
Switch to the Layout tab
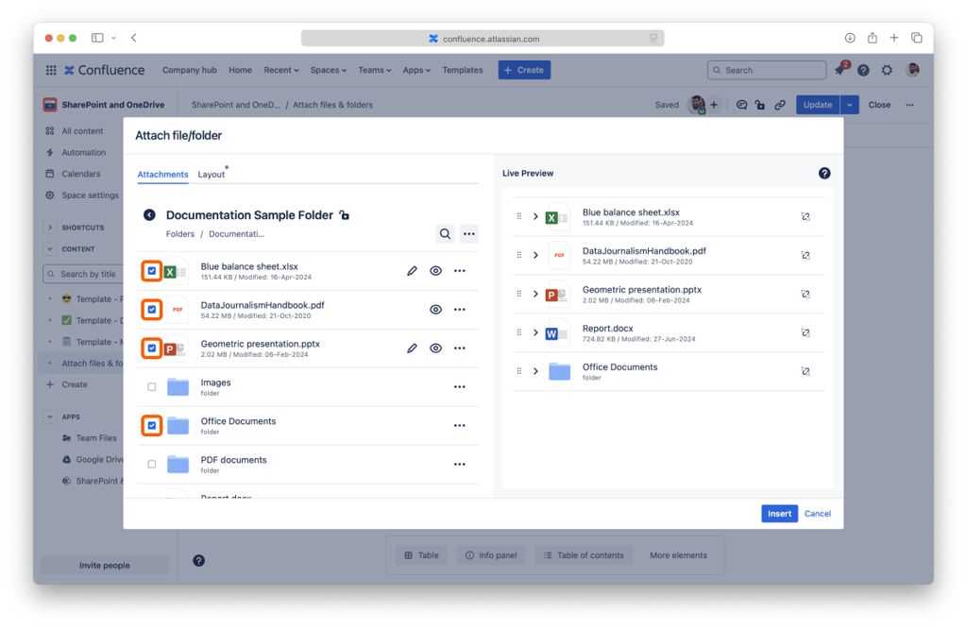tap(212, 175)
